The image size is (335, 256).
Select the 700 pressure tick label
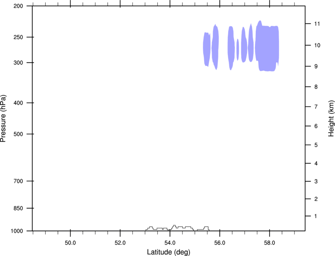(x=18, y=181)
